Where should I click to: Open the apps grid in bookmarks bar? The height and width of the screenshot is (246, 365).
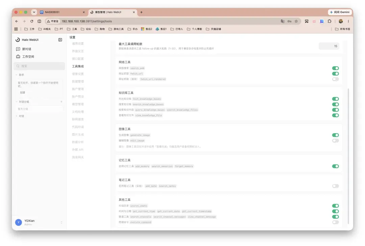pyautogui.click(x=16, y=29)
